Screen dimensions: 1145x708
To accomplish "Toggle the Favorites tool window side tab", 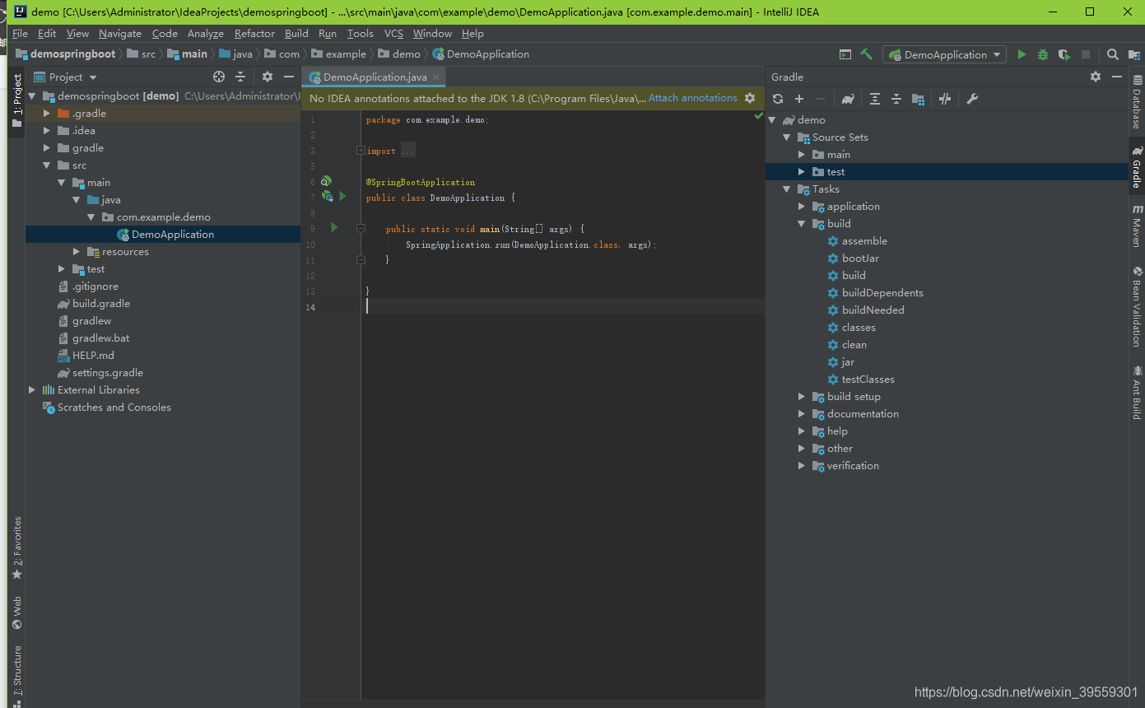I will (x=16, y=548).
